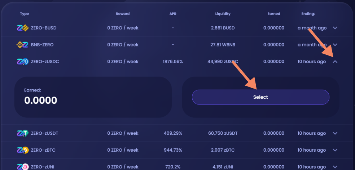Screen dimensions: 355x170
Task: Sort by the APR column header
Action: coord(173,14)
